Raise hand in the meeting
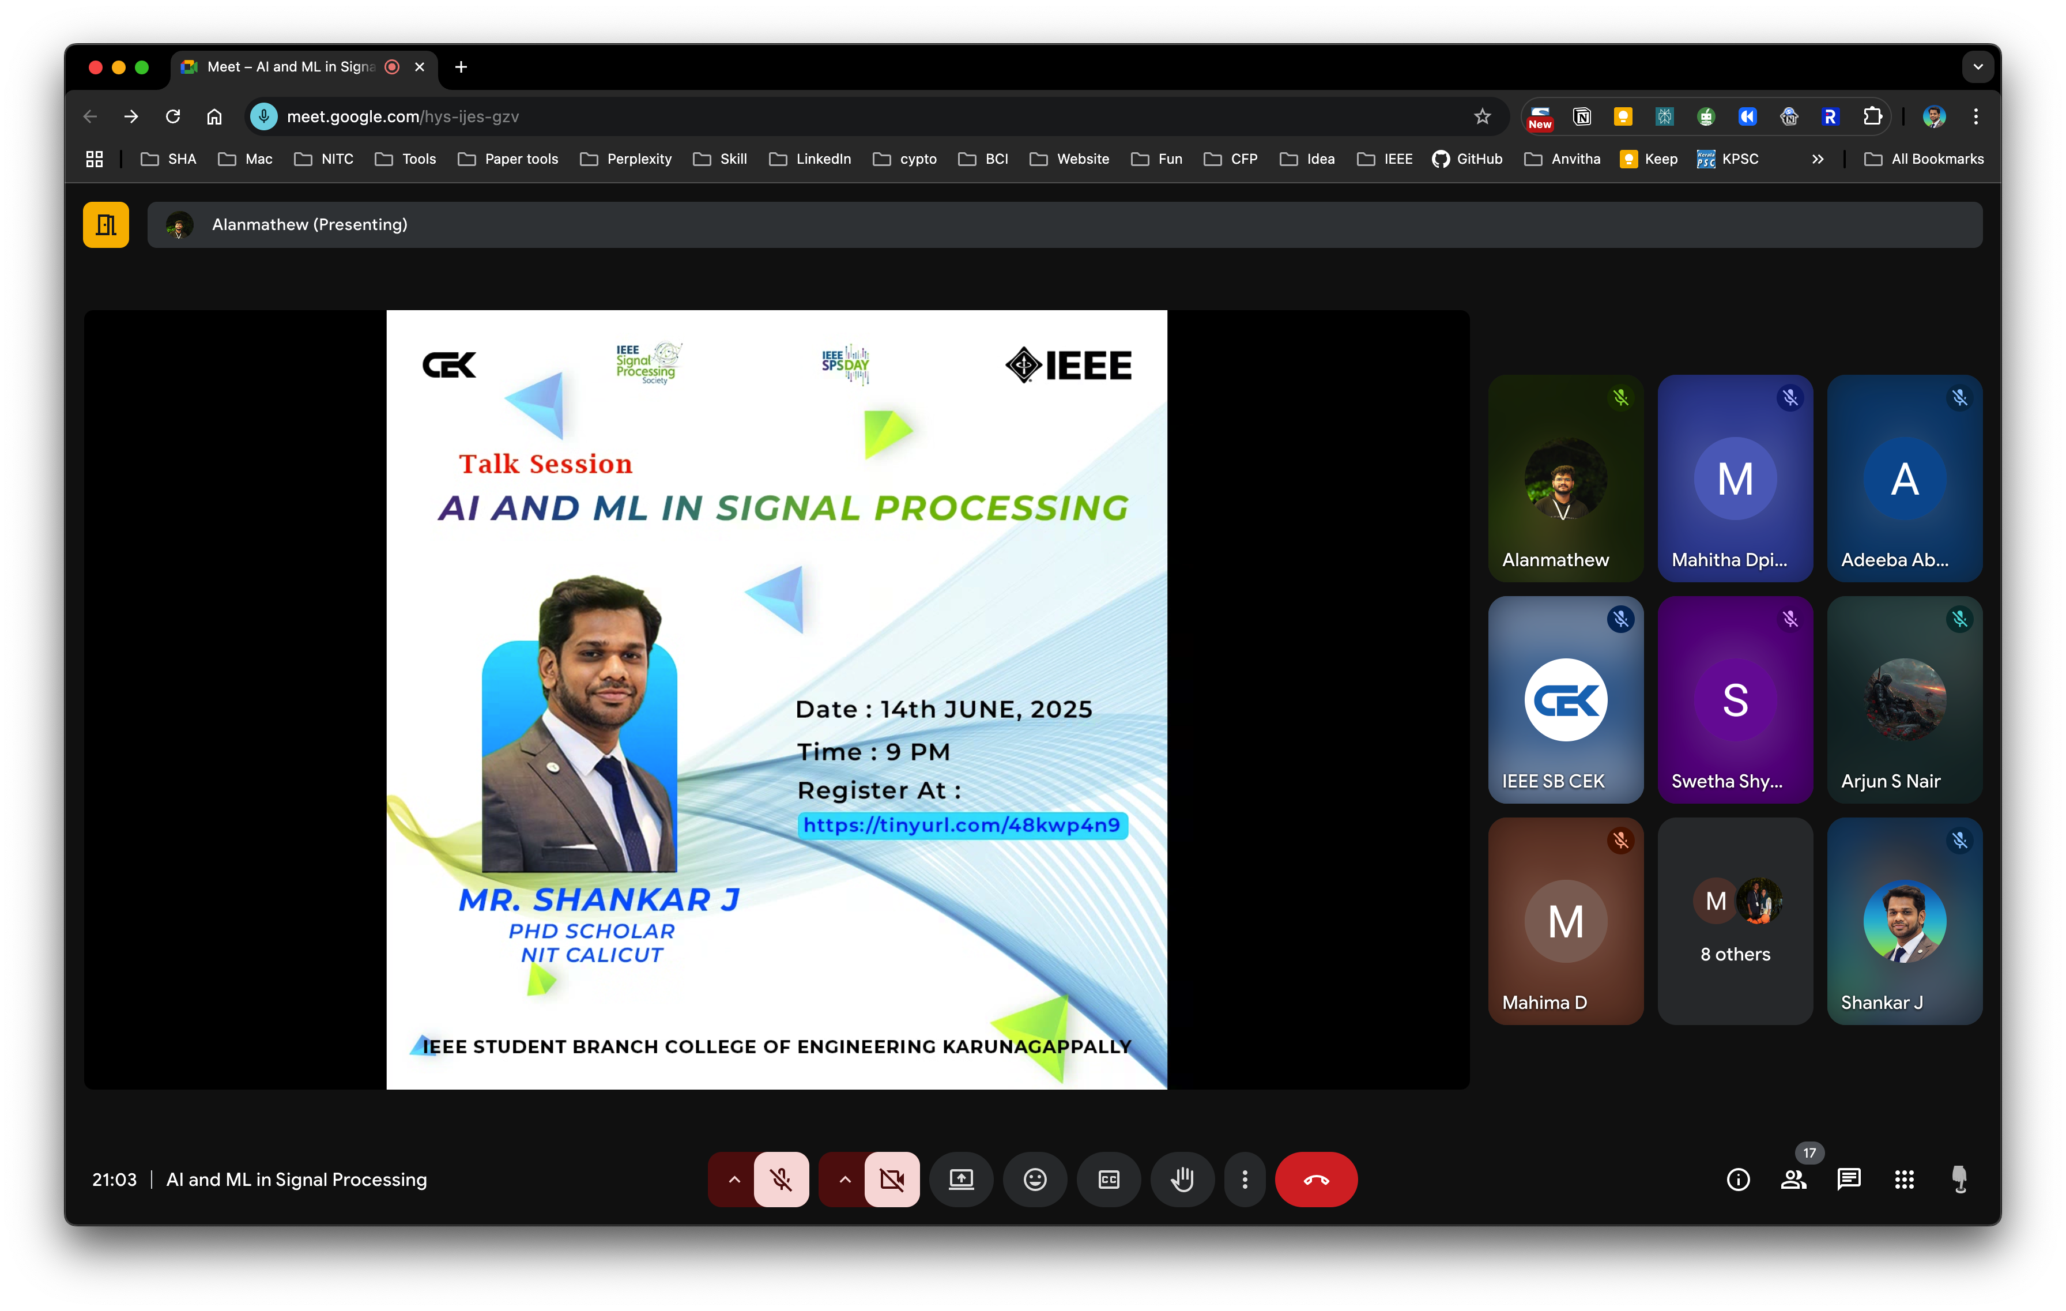The height and width of the screenshot is (1311, 2066). [x=1182, y=1180]
